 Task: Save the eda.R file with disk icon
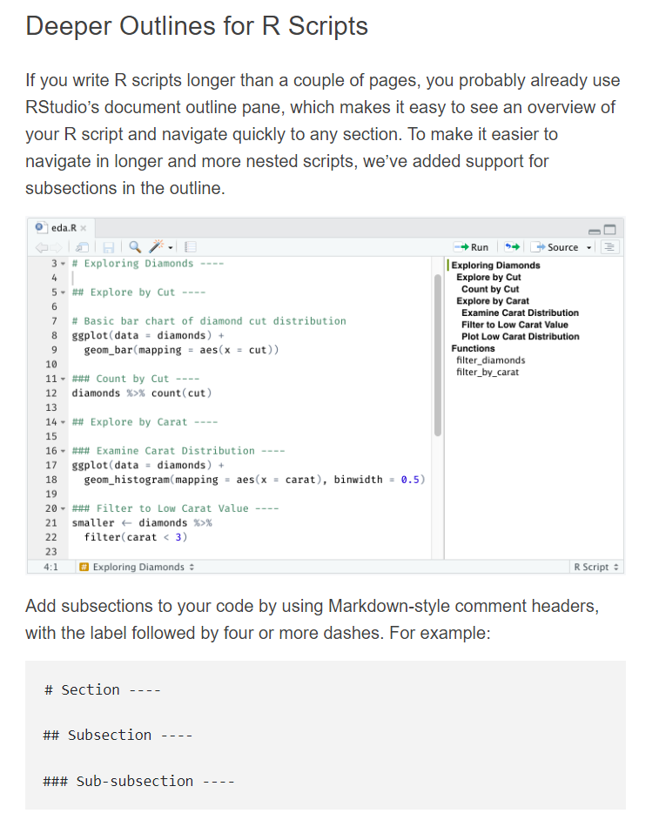click(108, 247)
